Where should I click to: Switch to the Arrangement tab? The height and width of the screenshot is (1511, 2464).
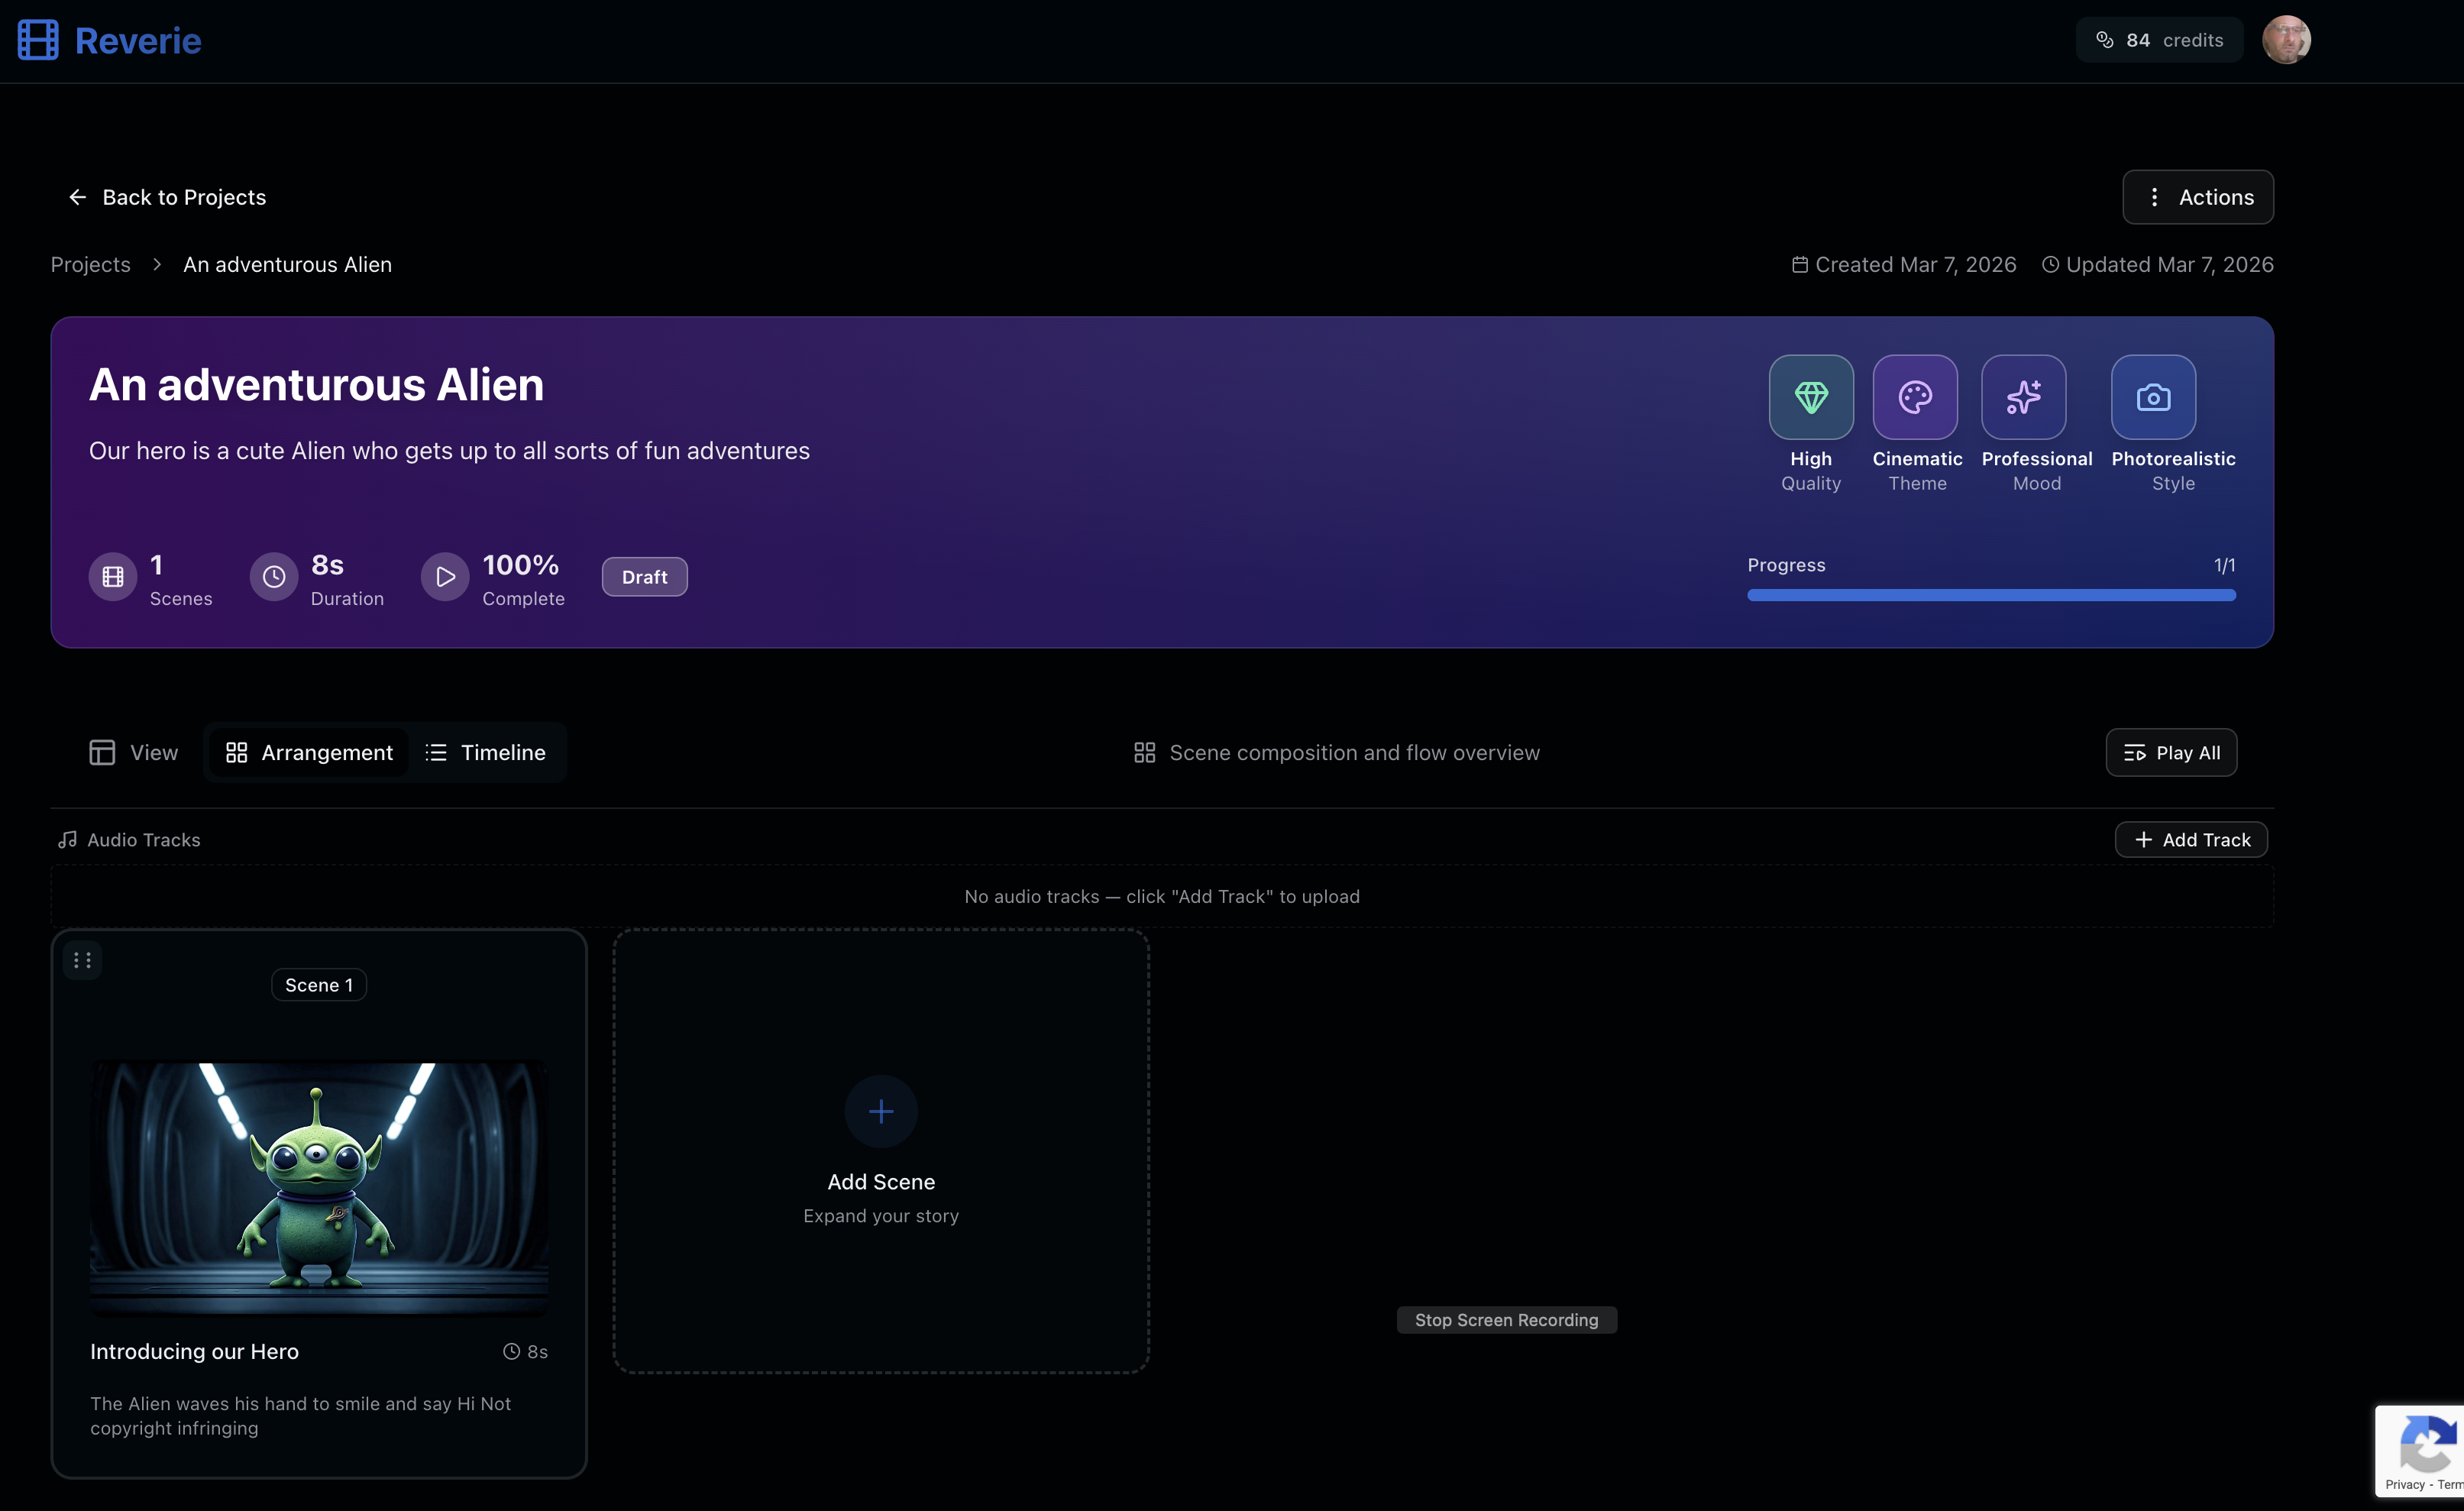coord(309,752)
